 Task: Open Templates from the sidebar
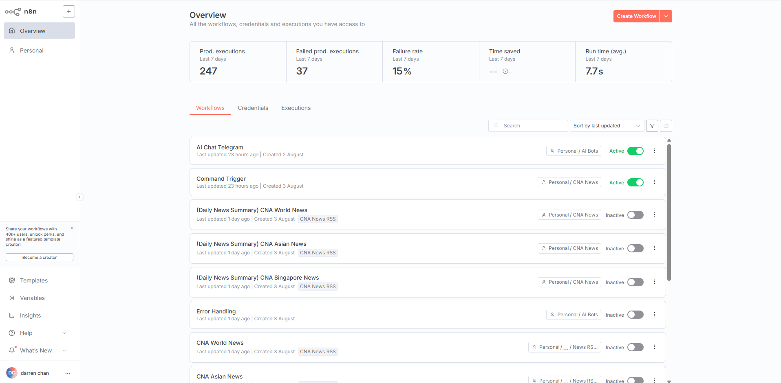(x=33, y=280)
